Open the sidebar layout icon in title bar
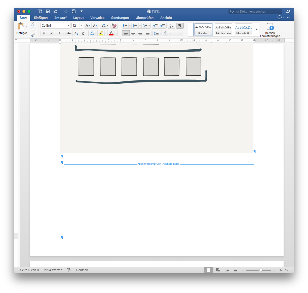Viewport: 308px width, 293px height. pyautogui.click(x=40, y=11)
